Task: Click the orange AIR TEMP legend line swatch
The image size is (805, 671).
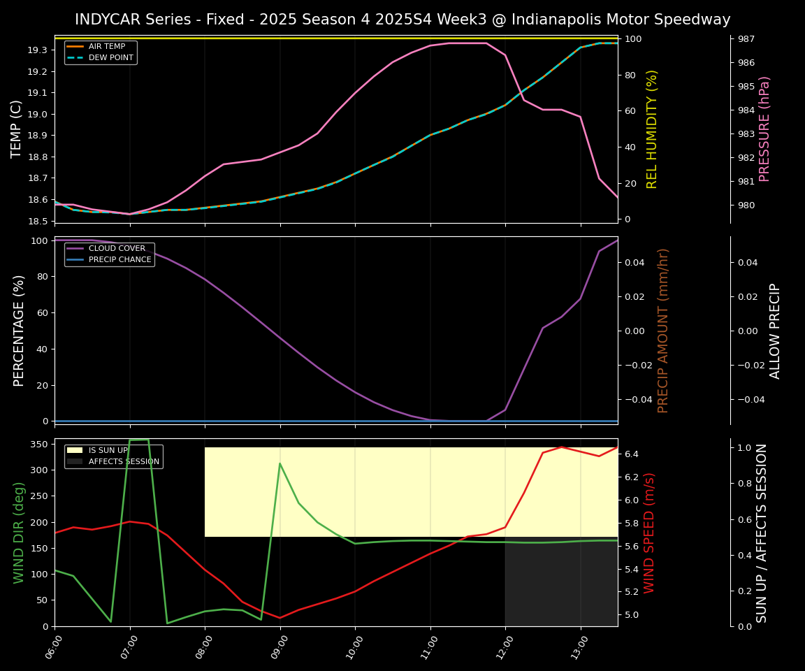Action: 75,46
